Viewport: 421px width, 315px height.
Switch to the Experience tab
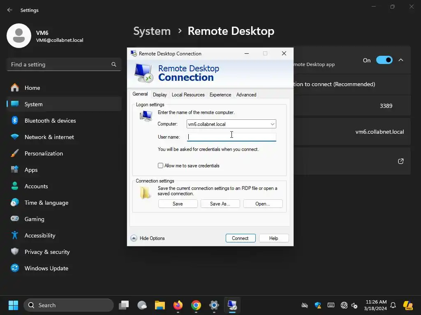tap(220, 95)
